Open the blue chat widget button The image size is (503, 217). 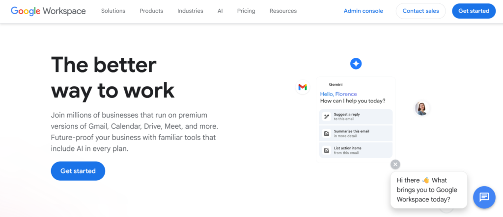click(x=484, y=197)
